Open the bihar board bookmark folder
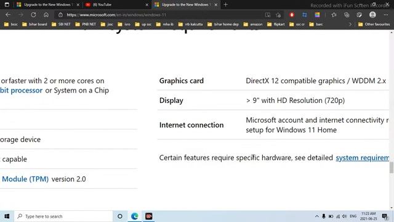394x222 pixels. click(34, 24)
